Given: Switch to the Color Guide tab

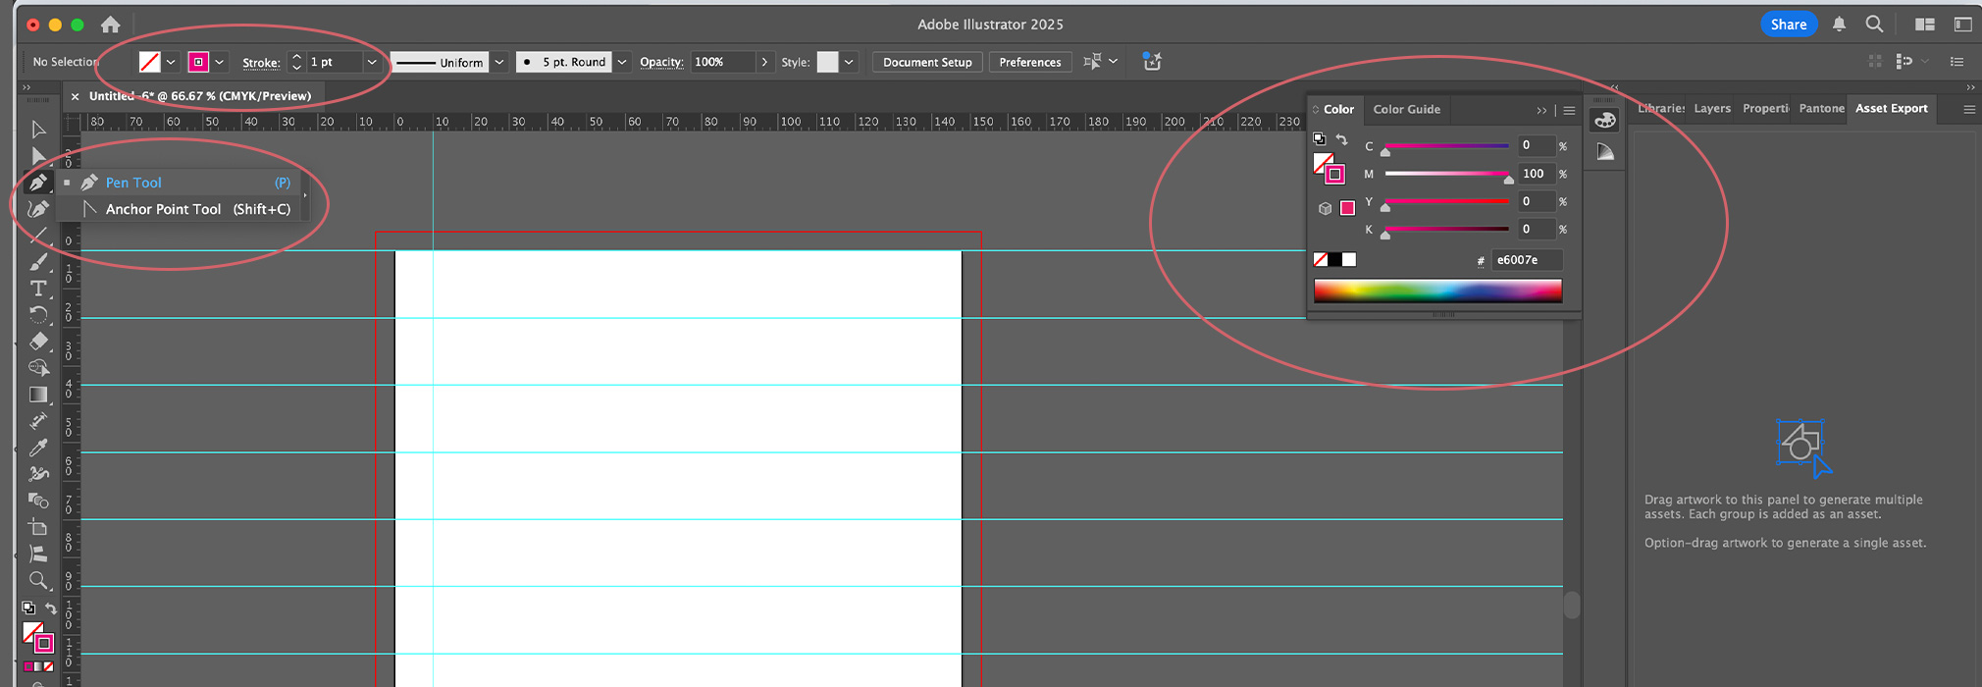Looking at the screenshot, I should 1406,109.
